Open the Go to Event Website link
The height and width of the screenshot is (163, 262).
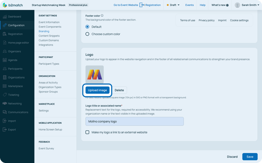click(126, 5)
